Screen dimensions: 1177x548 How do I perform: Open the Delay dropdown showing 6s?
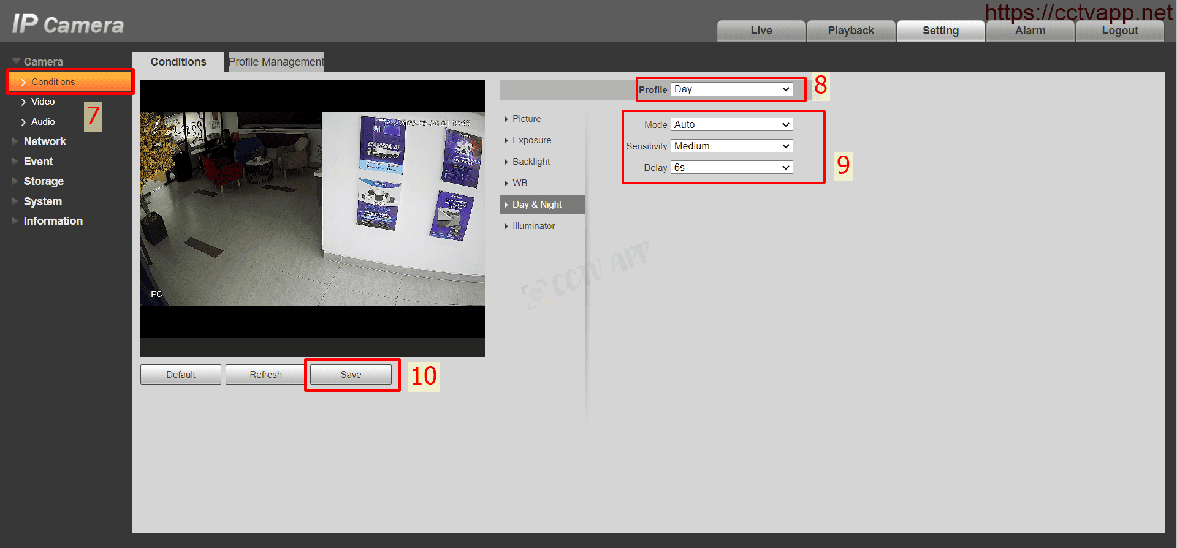click(x=731, y=168)
